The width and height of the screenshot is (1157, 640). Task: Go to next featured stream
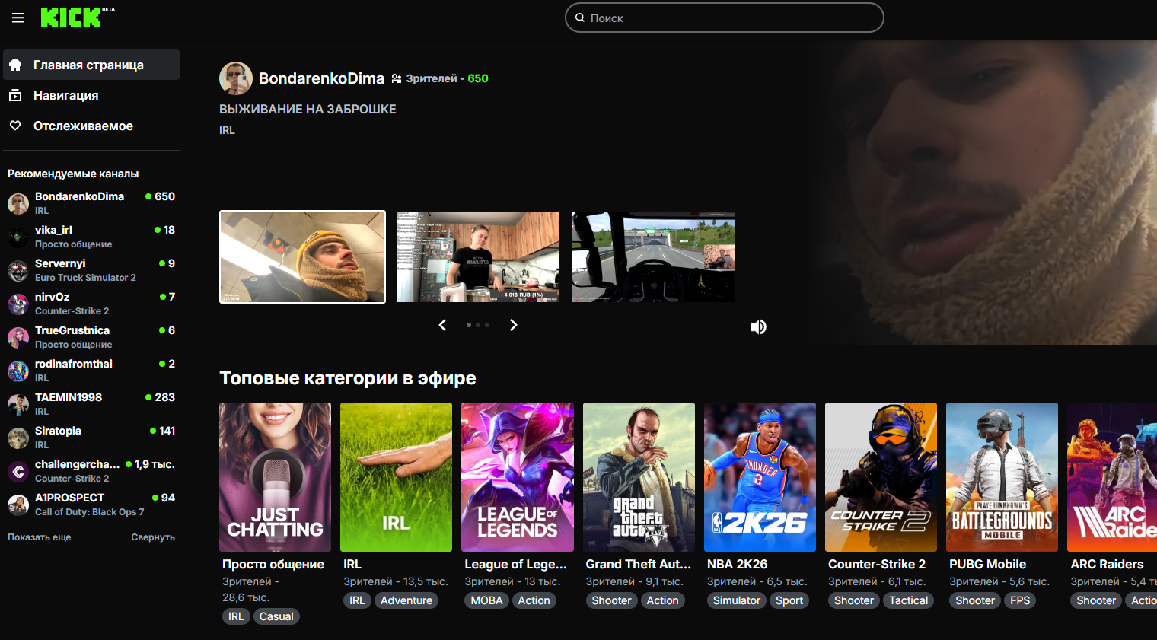[514, 325]
